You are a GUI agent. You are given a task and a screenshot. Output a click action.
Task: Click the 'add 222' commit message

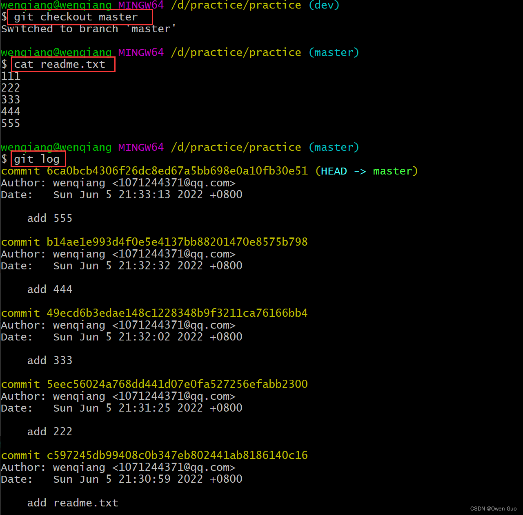pos(50,432)
